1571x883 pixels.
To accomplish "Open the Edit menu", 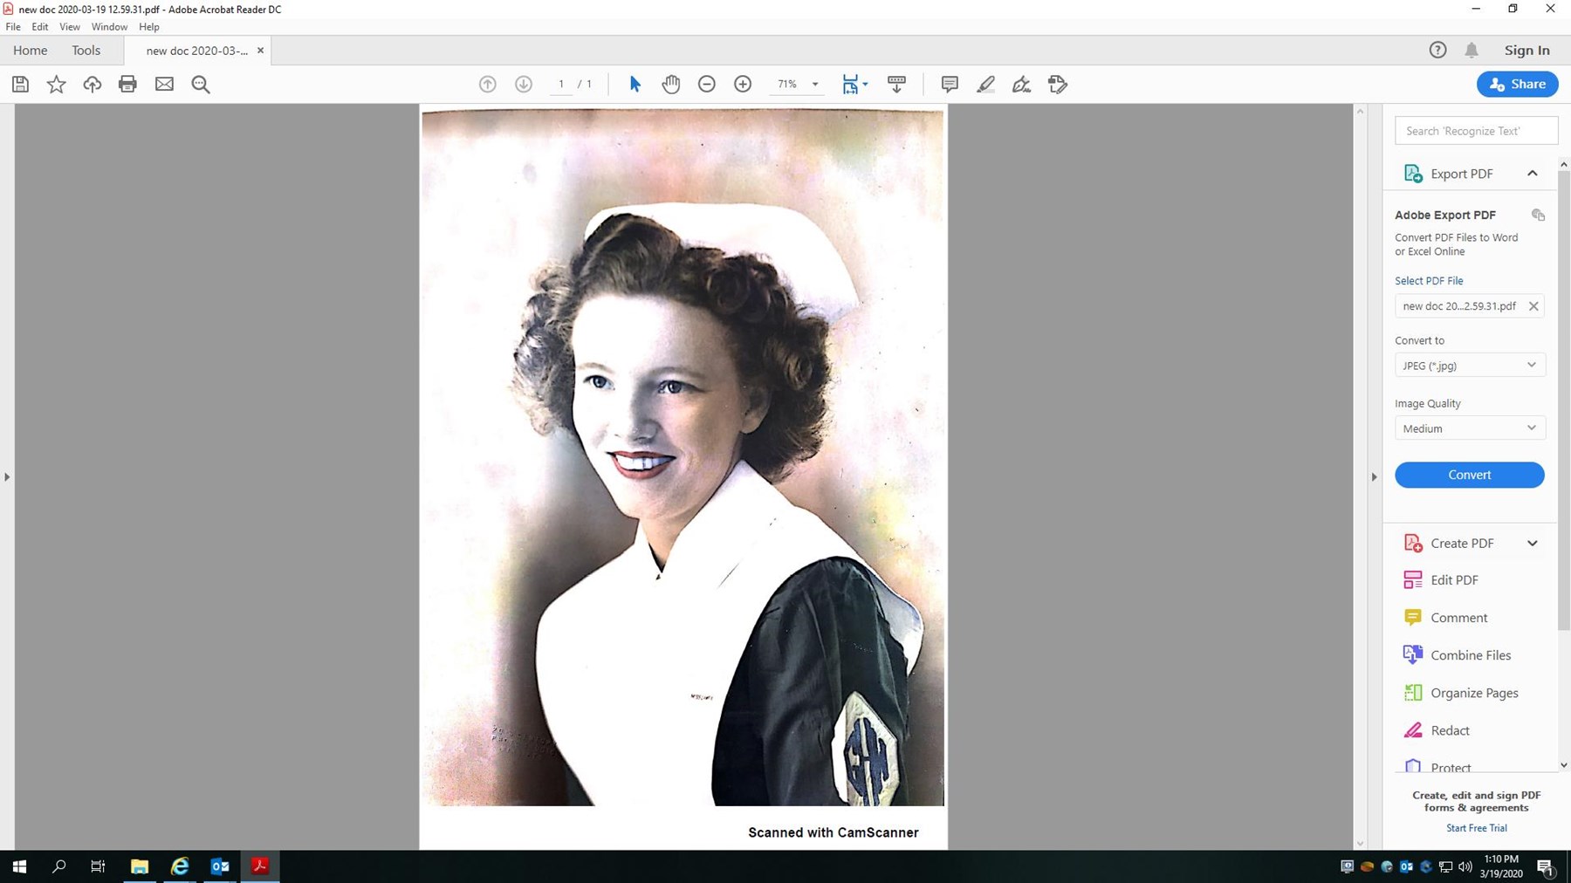I will point(40,27).
